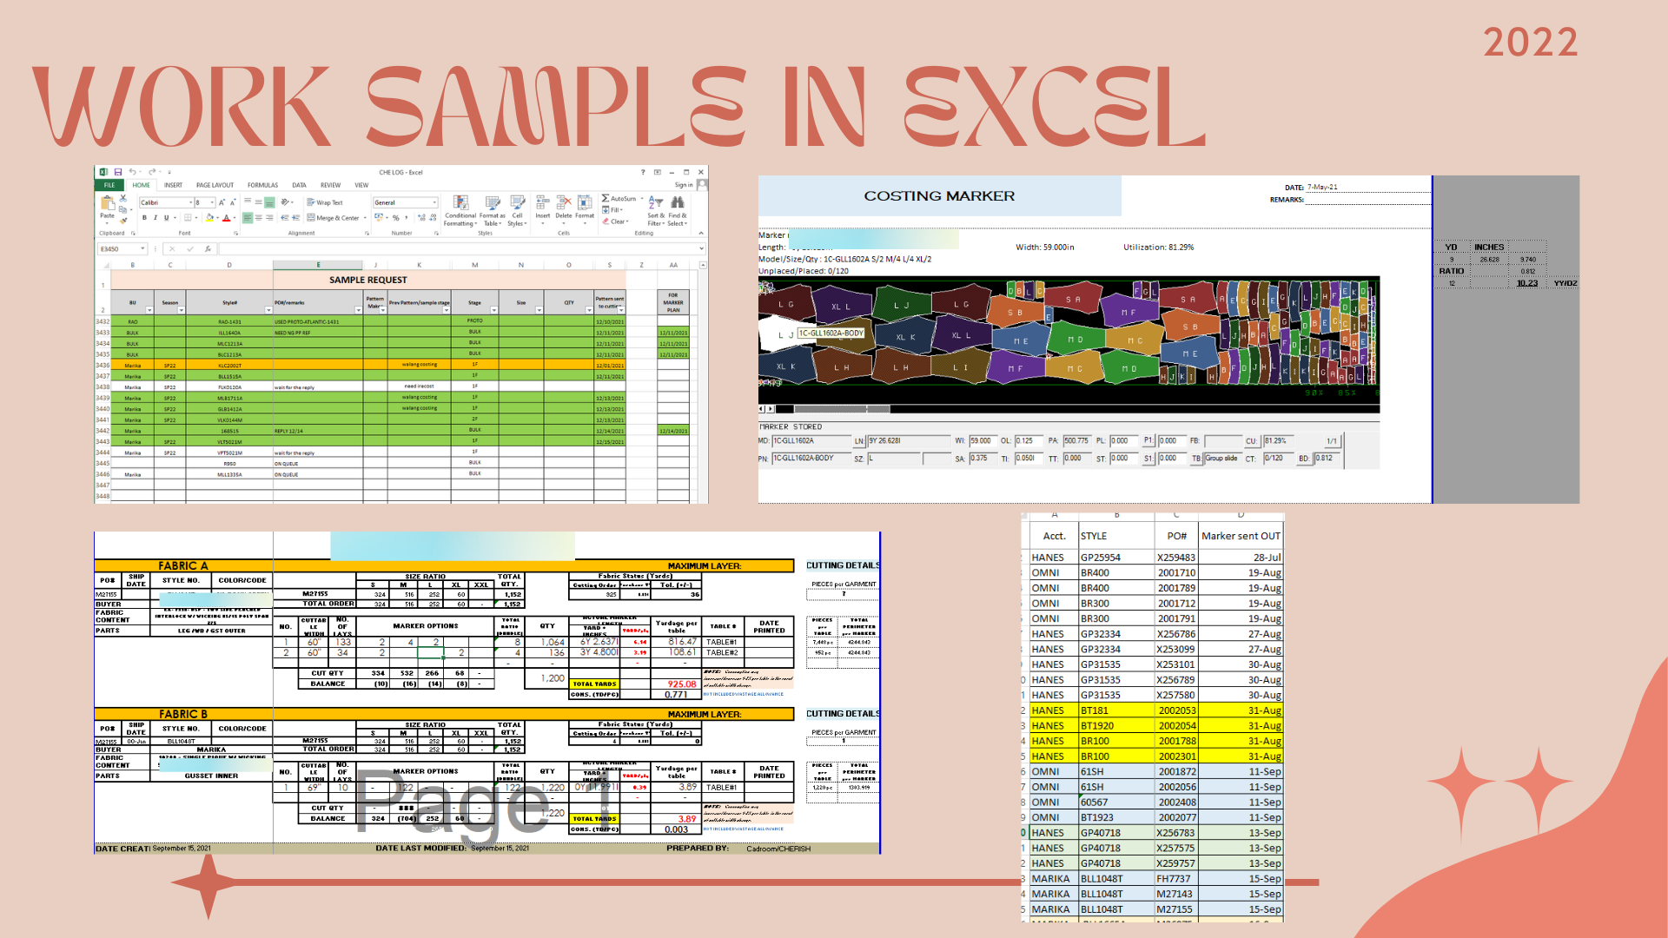
Task: Toggle Bold formatting
Action: pyautogui.click(x=144, y=218)
